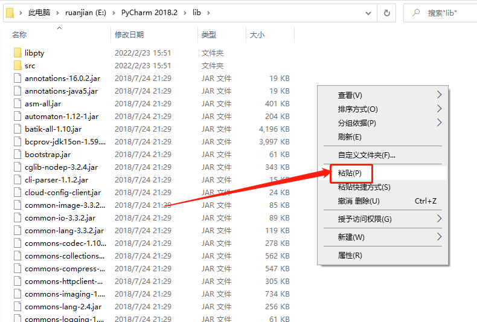
Task: Expand the chevron after lib in the breadcrumb
Action: coord(208,13)
